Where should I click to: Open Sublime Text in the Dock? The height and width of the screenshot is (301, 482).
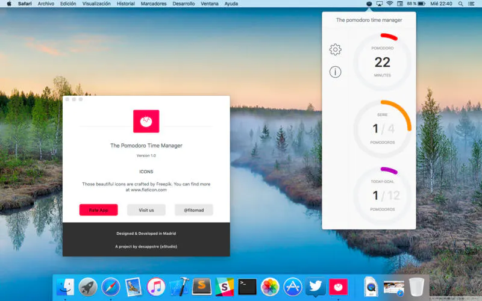(202, 287)
